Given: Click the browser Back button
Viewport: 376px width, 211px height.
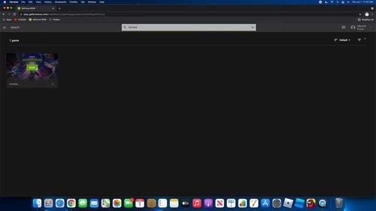Looking at the screenshot, I should 4,14.
